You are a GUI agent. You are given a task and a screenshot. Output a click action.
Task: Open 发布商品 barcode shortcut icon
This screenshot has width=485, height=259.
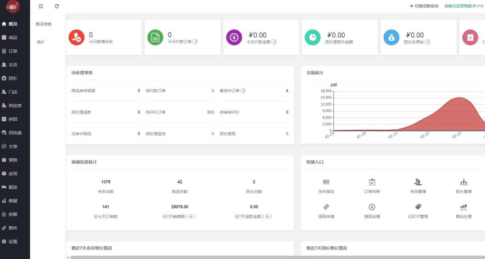click(x=326, y=182)
